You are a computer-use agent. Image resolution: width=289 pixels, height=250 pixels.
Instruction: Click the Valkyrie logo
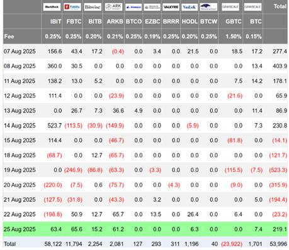[x=171, y=7]
